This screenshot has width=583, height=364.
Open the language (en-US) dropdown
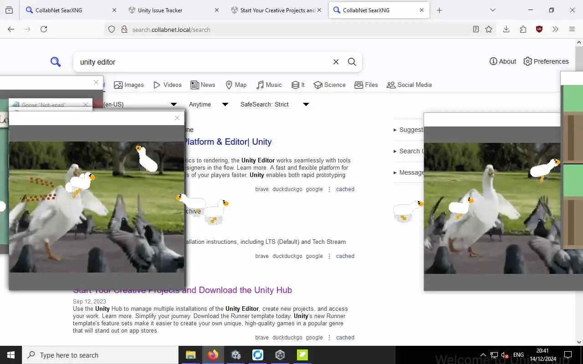140,104
